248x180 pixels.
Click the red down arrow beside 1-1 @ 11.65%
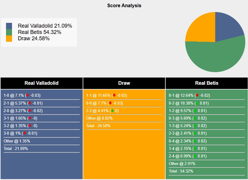tap(114, 96)
